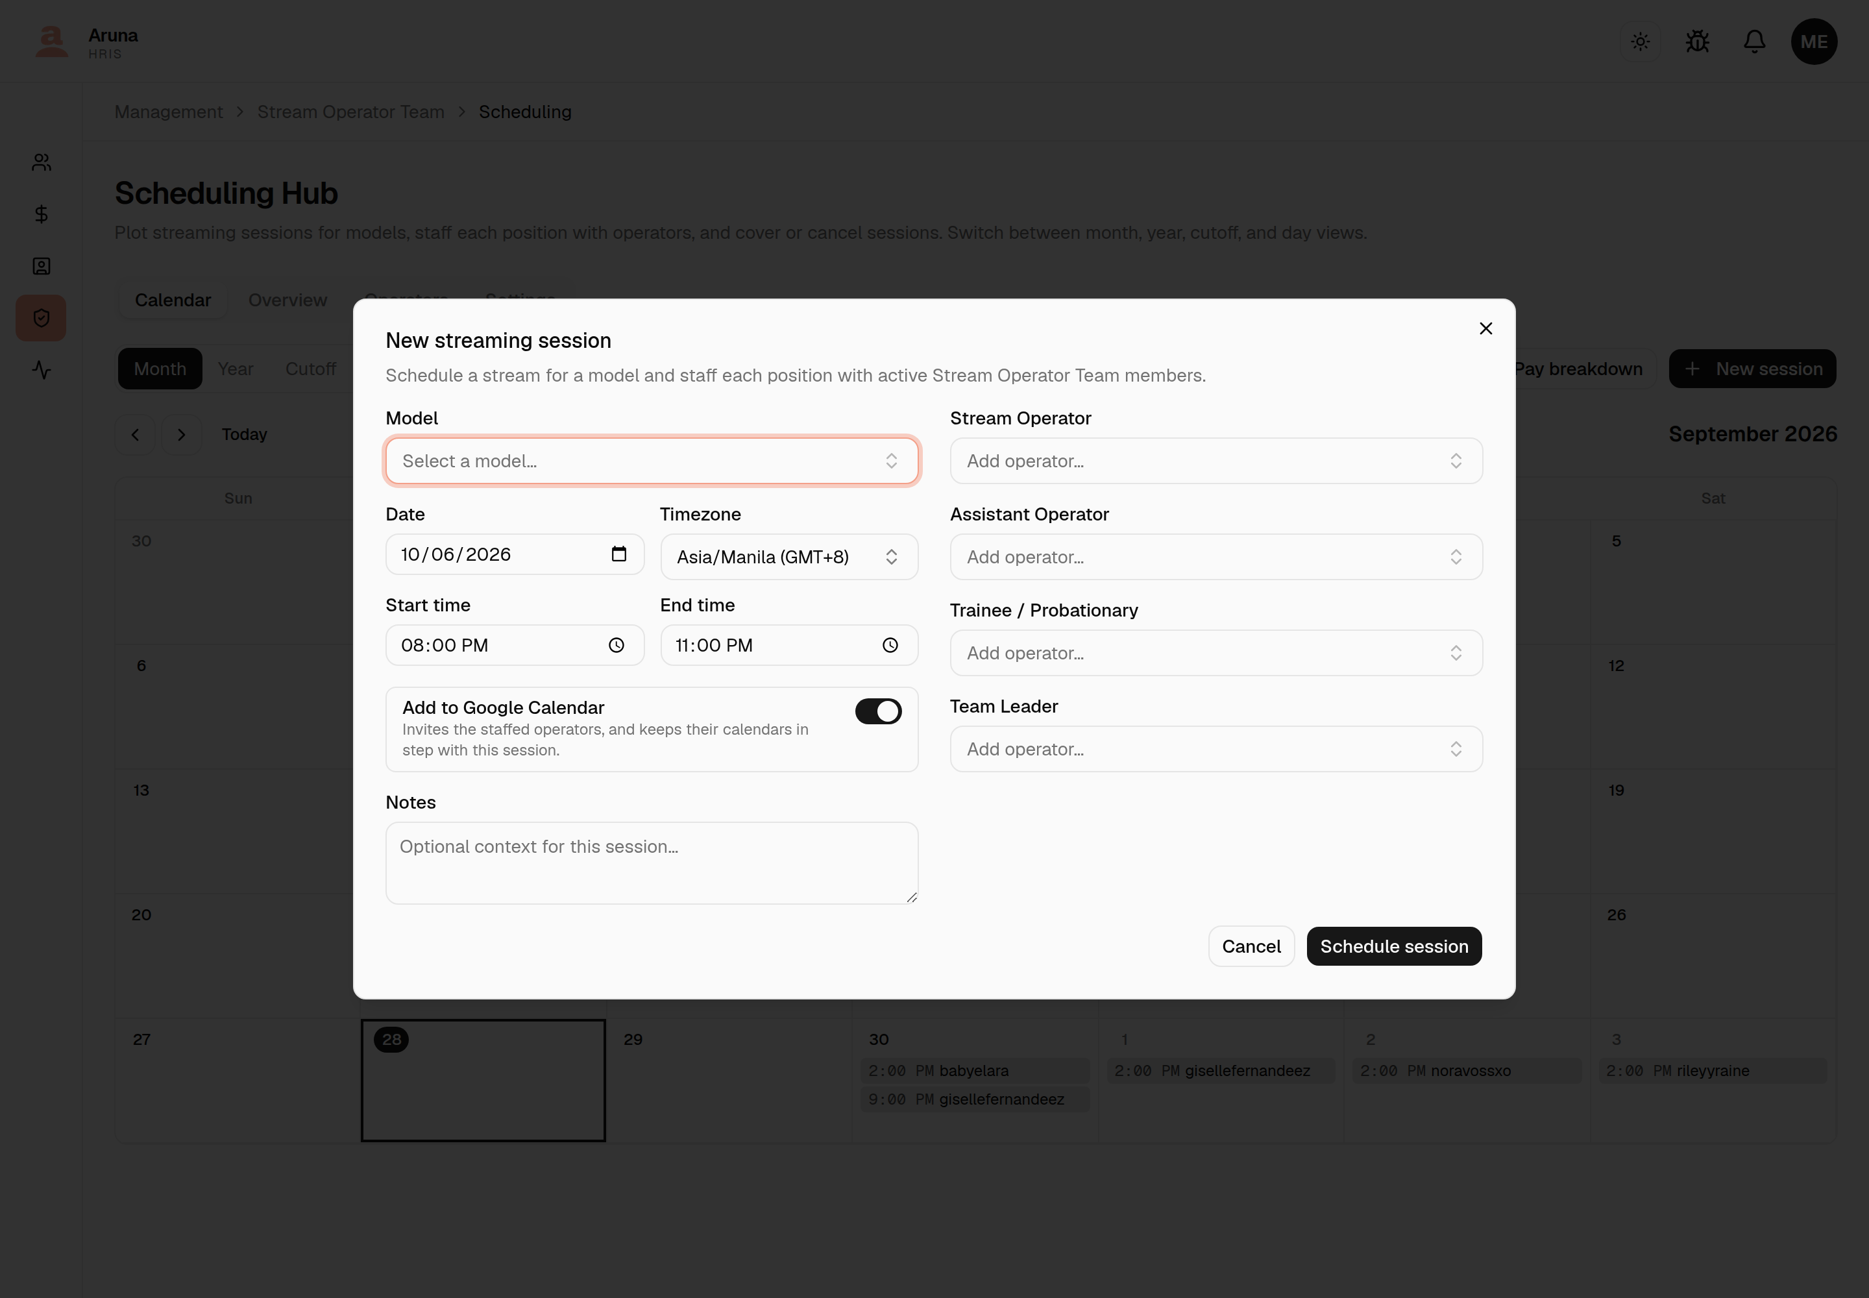The width and height of the screenshot is (1869, 1298).
Task: Open the bug report icon
Action: (1696, 42)
